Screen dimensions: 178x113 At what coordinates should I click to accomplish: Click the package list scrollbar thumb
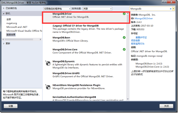pos(128,18)
